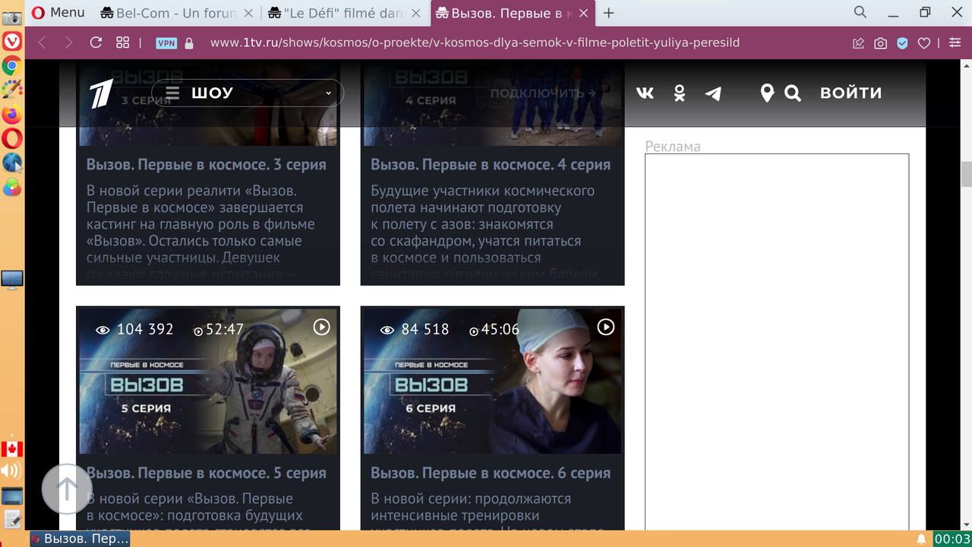Viewport: 972px width, 547px height.
Task: Click the 52:47 duration label
Action: tap(219, 330)
